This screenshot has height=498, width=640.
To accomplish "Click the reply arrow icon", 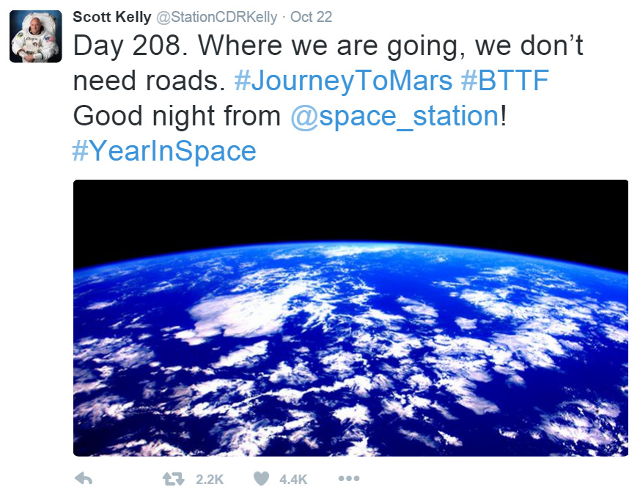I will pos(84,478).
